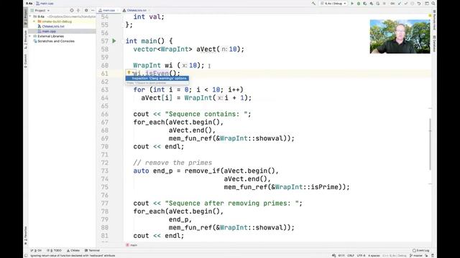Screen dimensions: 460x258
Task: Select Scratches and Consoles item
Action: coord(56,42)
